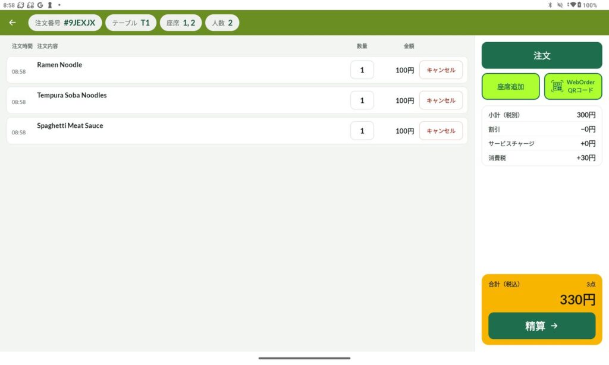Open the 注文 order button
The image size is (609, 365).
[542, 55]
